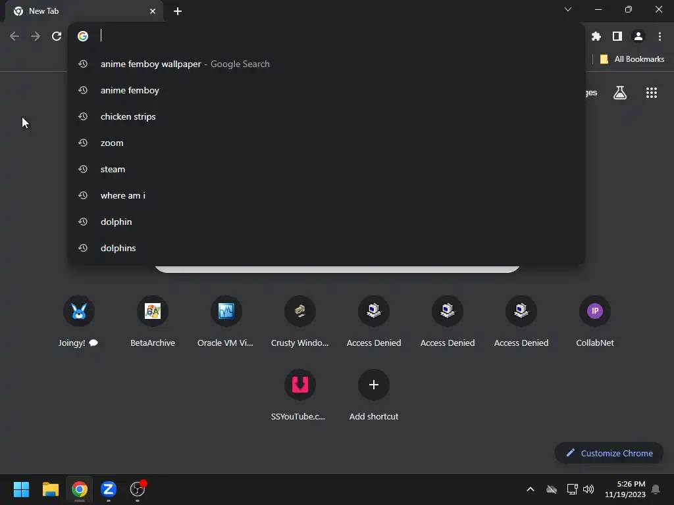Open the SSYouTube.c... shortcut

(x=300, y=395)
